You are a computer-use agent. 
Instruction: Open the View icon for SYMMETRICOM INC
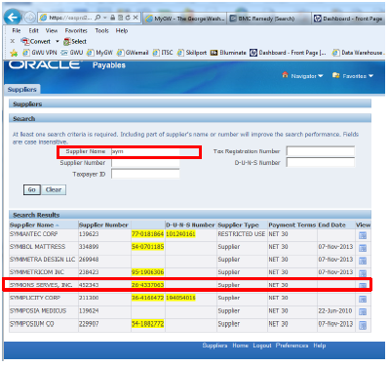(363, 272)
